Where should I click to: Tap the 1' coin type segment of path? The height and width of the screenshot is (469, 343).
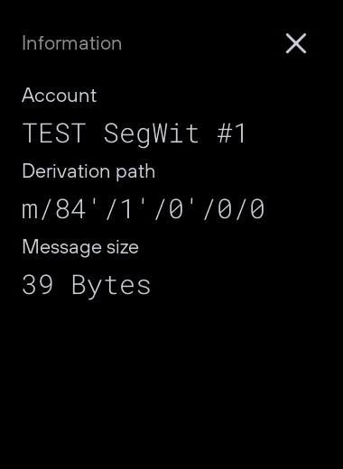coord(134,208)
